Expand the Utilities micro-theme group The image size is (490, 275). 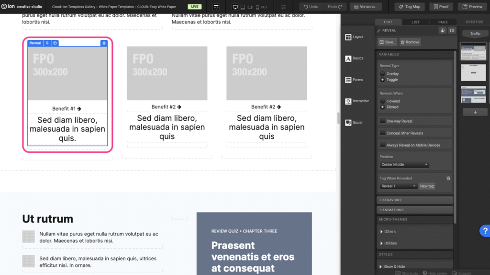(x=390, y=243)
